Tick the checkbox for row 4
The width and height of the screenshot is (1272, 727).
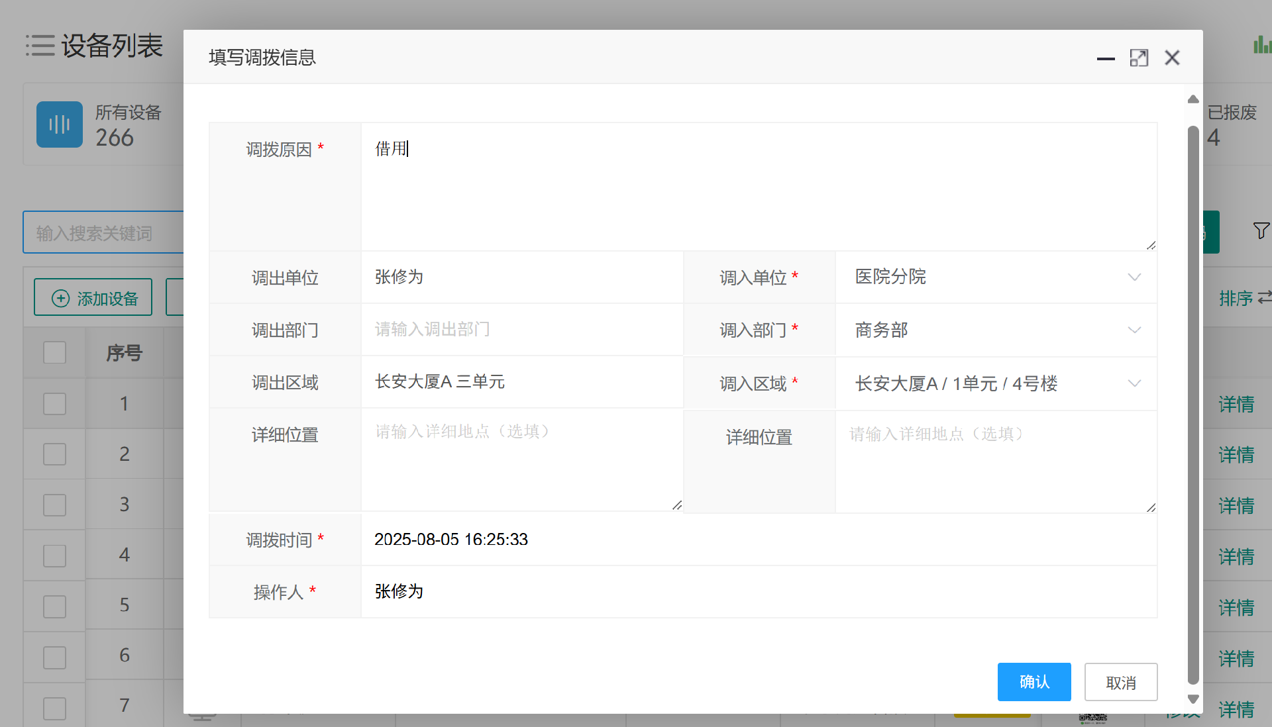click(54, 556)
